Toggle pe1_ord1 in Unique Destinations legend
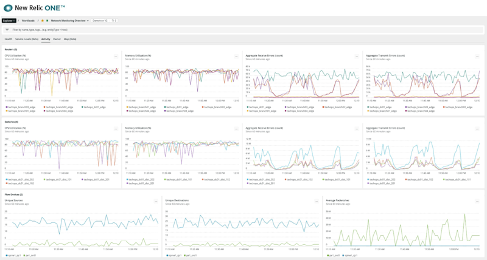 tap(190, 256)
